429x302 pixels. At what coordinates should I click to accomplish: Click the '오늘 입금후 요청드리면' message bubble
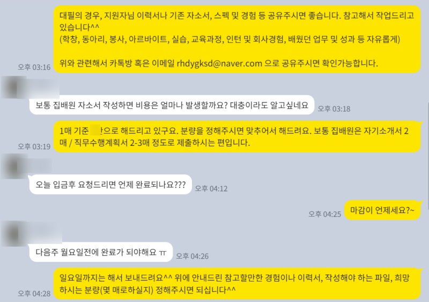pyautogui.click(x=110, y=185)
